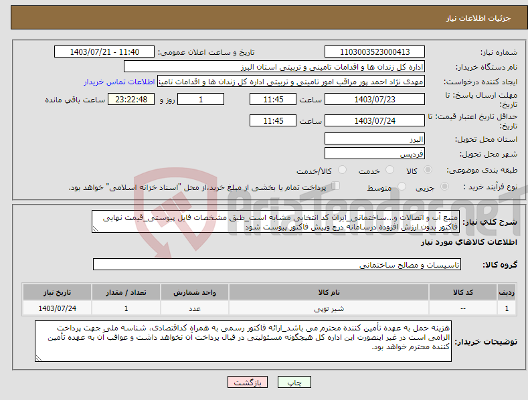Click the چاپ (print) button
Viewport: 528px width, 400px height.
(x=294, y=382)
